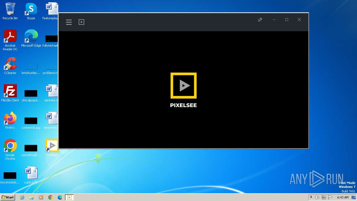
Task: Select the contentsb.jpg file
Action: point(31,123)
